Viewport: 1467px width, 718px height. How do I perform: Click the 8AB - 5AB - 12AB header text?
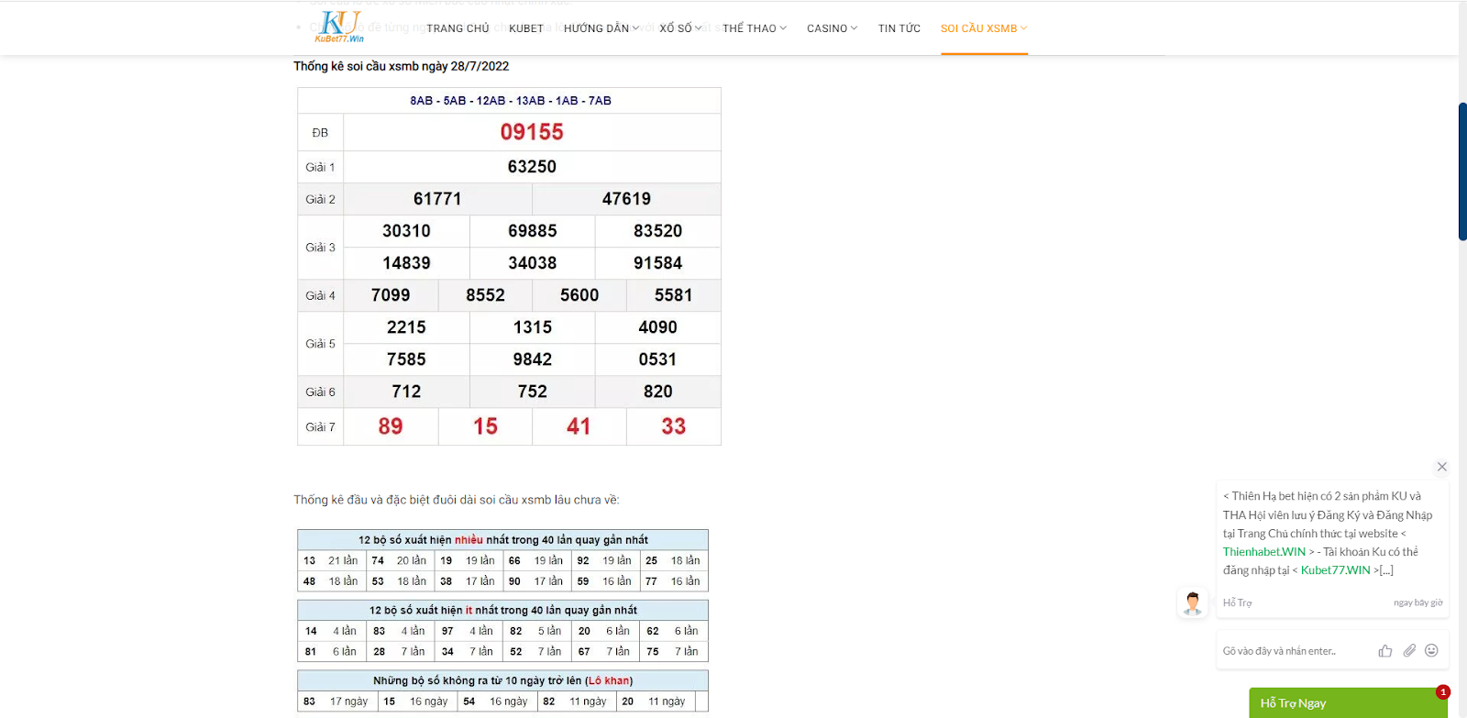(511, 101)
